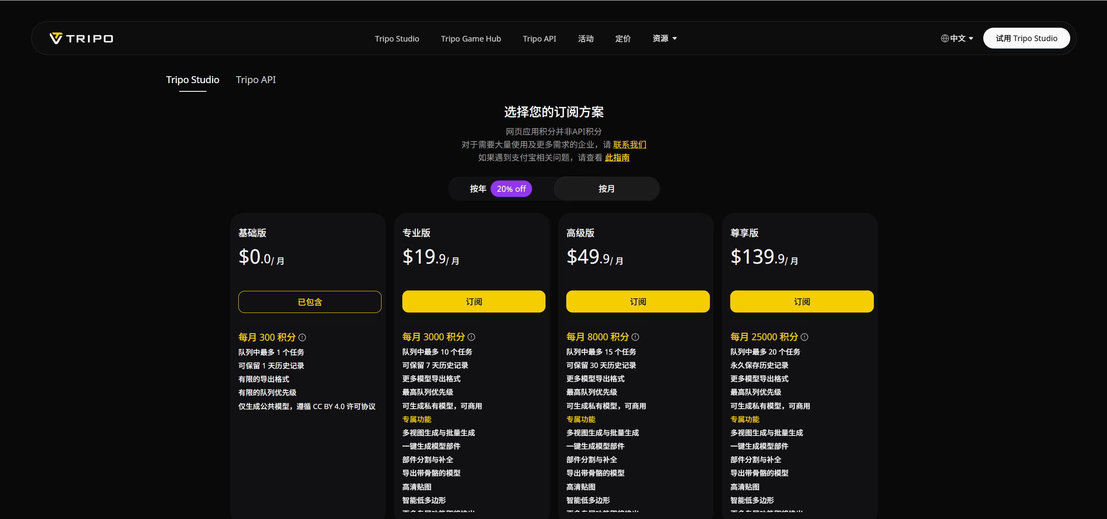Switch billing to 按月 monthly

point(606,189)
